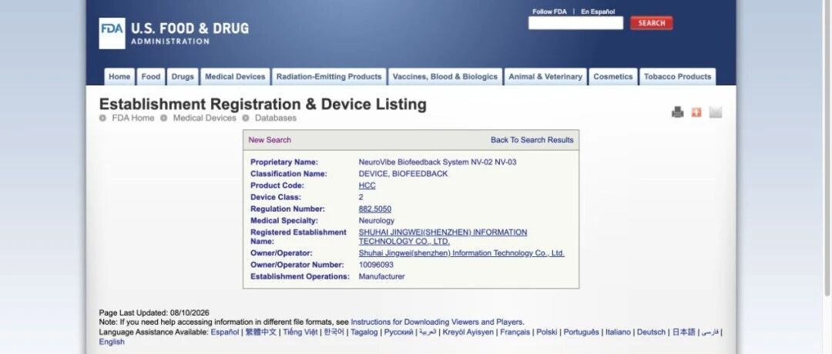Open the Home tab
Image resolution: width=832 pixels, height=354 pixels.
(x=119, y=76)
